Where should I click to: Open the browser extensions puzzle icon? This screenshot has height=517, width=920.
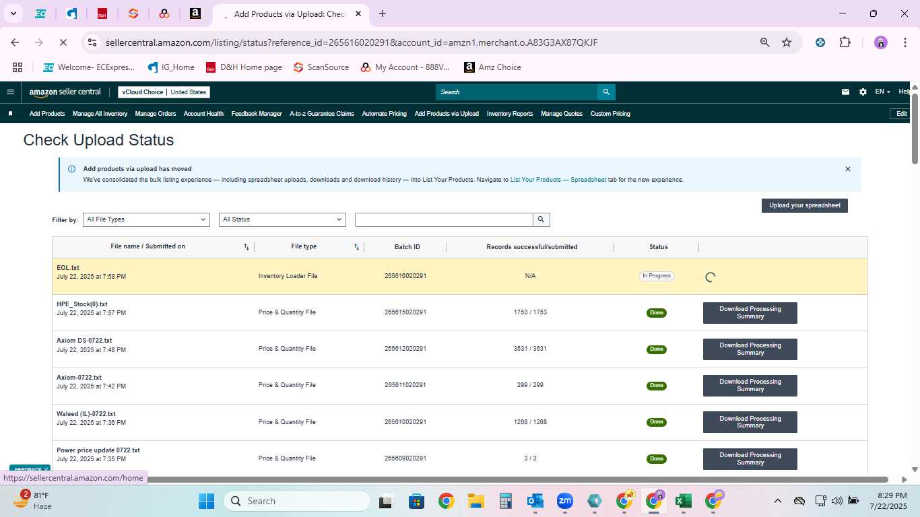(845, 42)
